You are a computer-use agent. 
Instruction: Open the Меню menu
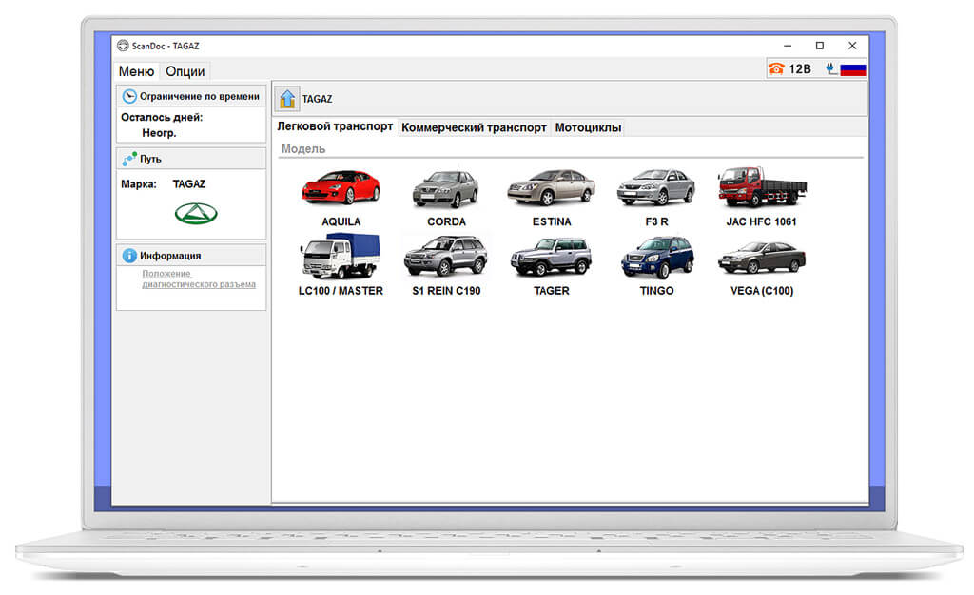[136, 71]
